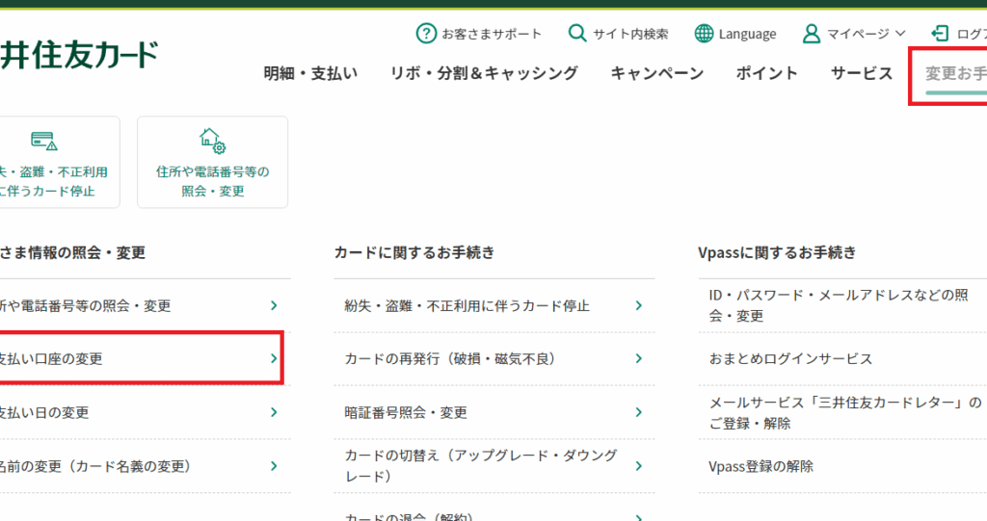
Task: Open the 明細・支払い menu
Action: click(x=310, y=73)
